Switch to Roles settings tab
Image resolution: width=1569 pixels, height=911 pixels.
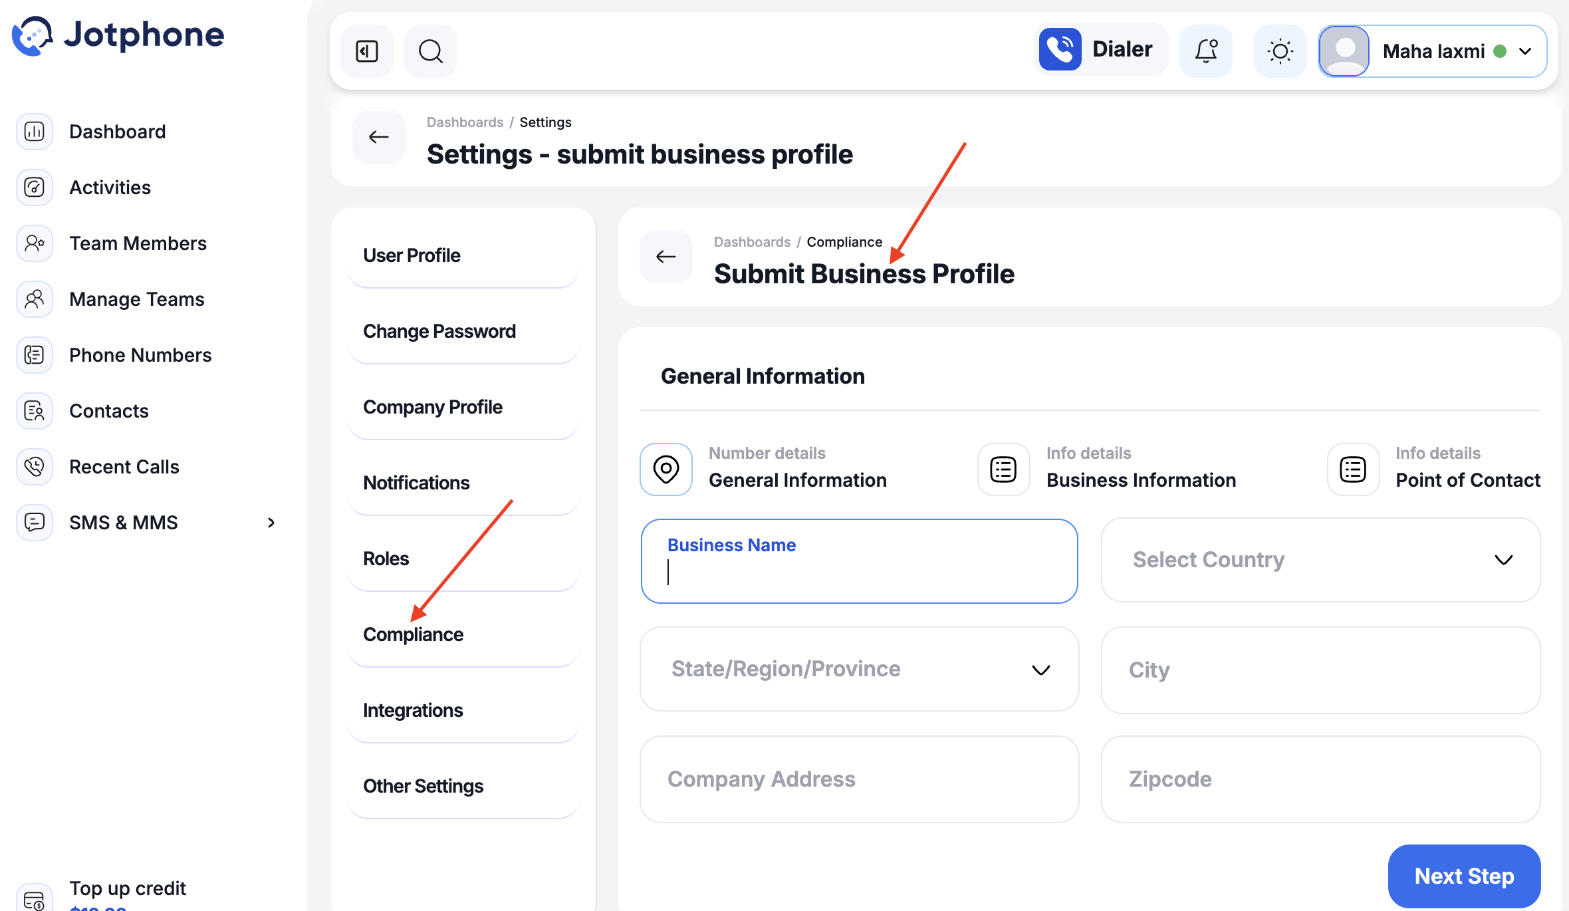(x=463, y=559)
